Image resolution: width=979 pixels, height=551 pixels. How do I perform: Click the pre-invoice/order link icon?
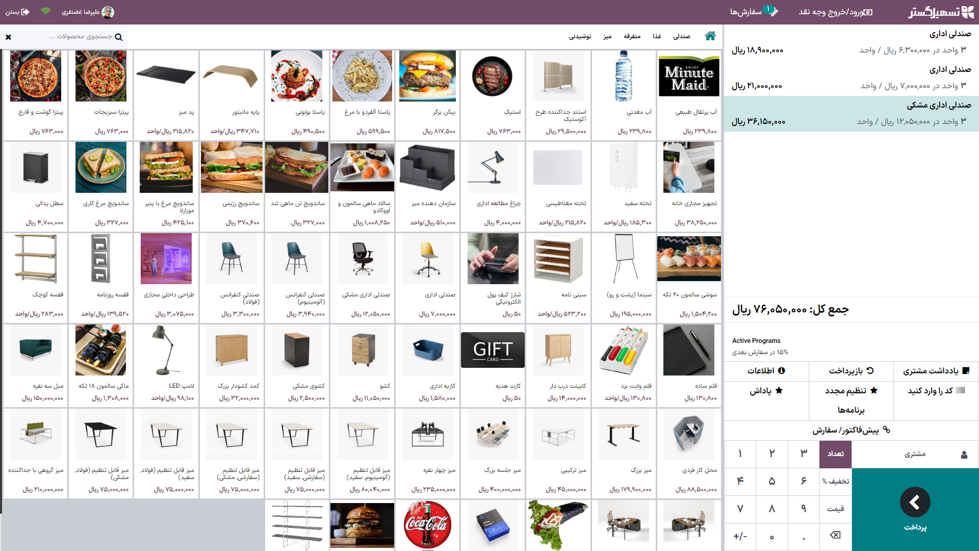click(x=886, y=430)
